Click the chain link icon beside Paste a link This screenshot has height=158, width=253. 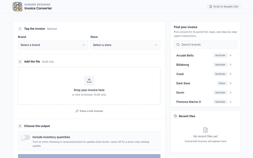(77, 111)
